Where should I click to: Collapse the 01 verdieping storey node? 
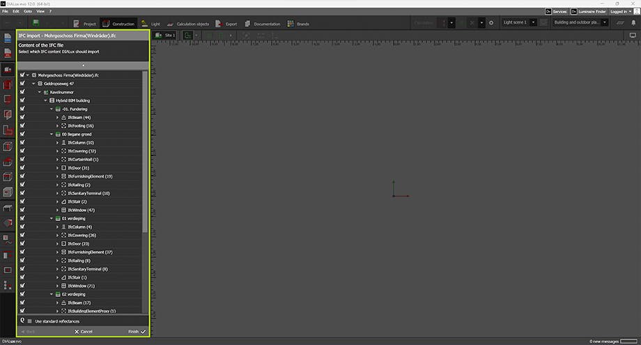[52, 218]
